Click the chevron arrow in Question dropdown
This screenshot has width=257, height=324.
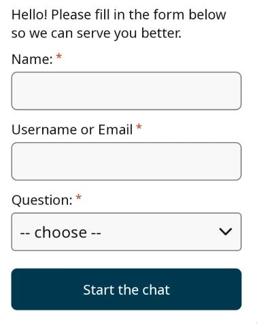point(226,231)
